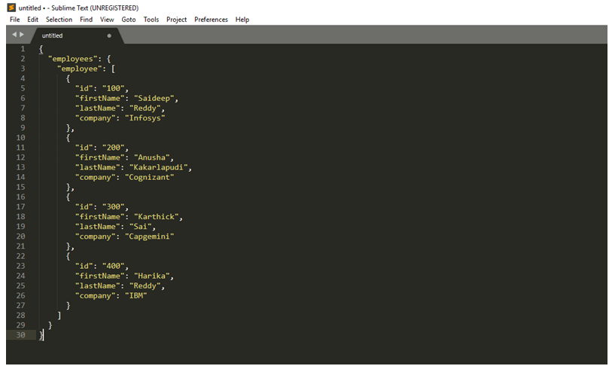Open the File menu
Screen dimensions: 609x366
15,20
